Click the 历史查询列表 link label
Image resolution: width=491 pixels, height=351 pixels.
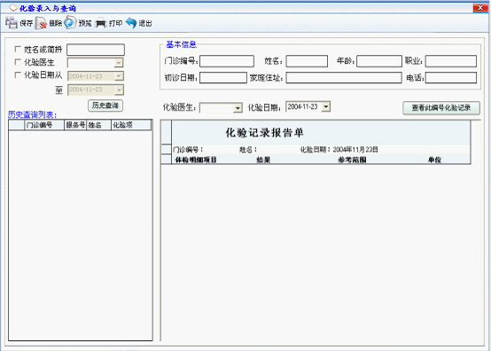(32, 115)
